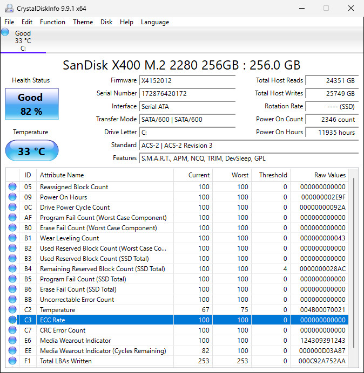Click status orb for AF Program Fail Count

[12, 217]
